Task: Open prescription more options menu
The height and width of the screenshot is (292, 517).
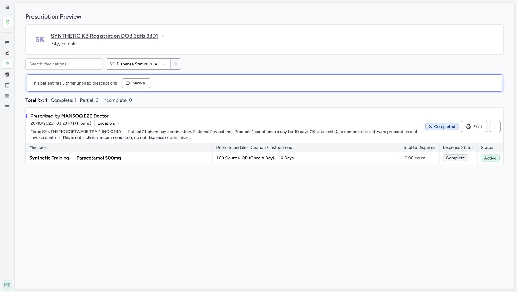Action: pos(495,126)
